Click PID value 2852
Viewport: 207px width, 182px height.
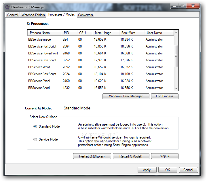[66, 67]
